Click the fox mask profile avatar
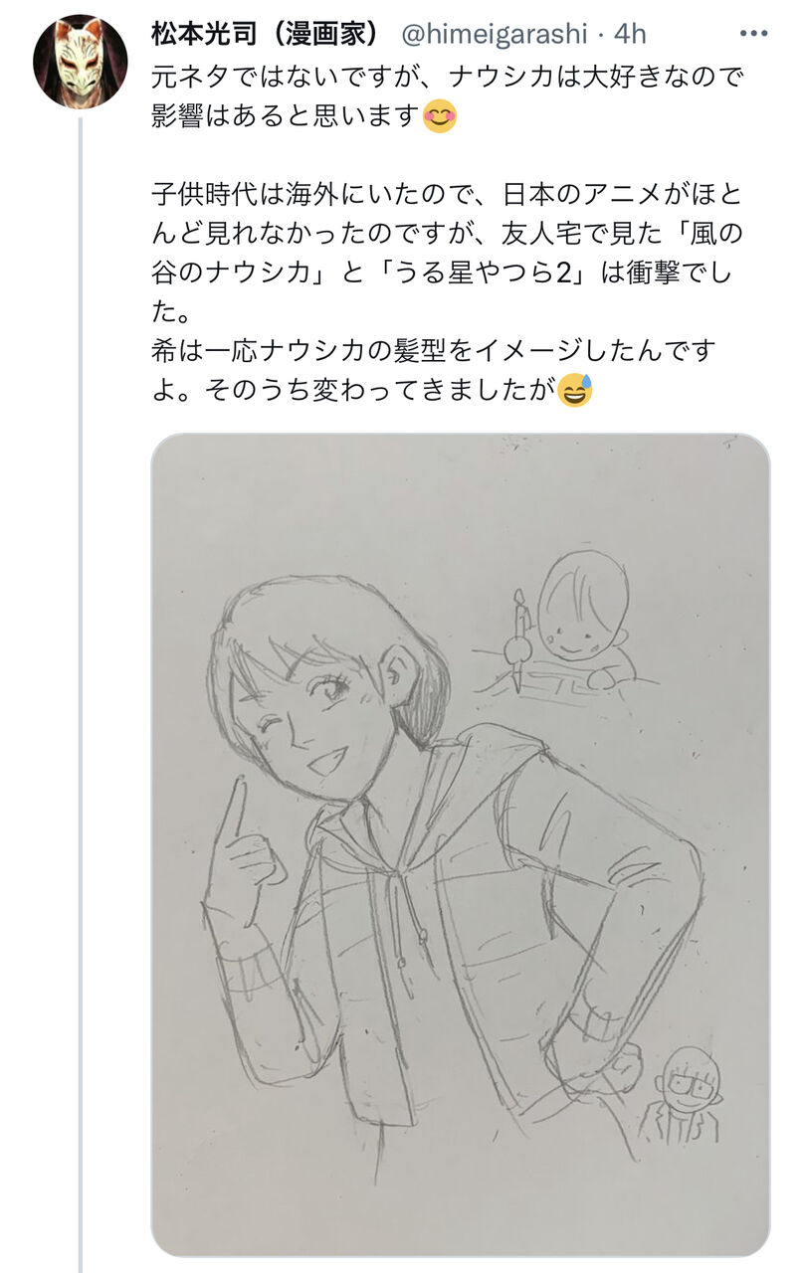Screen dimensions: 804x1273 pos(81,61)
